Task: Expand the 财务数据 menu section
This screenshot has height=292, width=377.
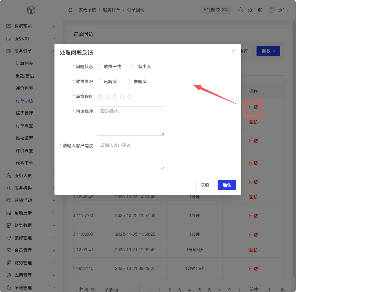Action: coord(31,225)
